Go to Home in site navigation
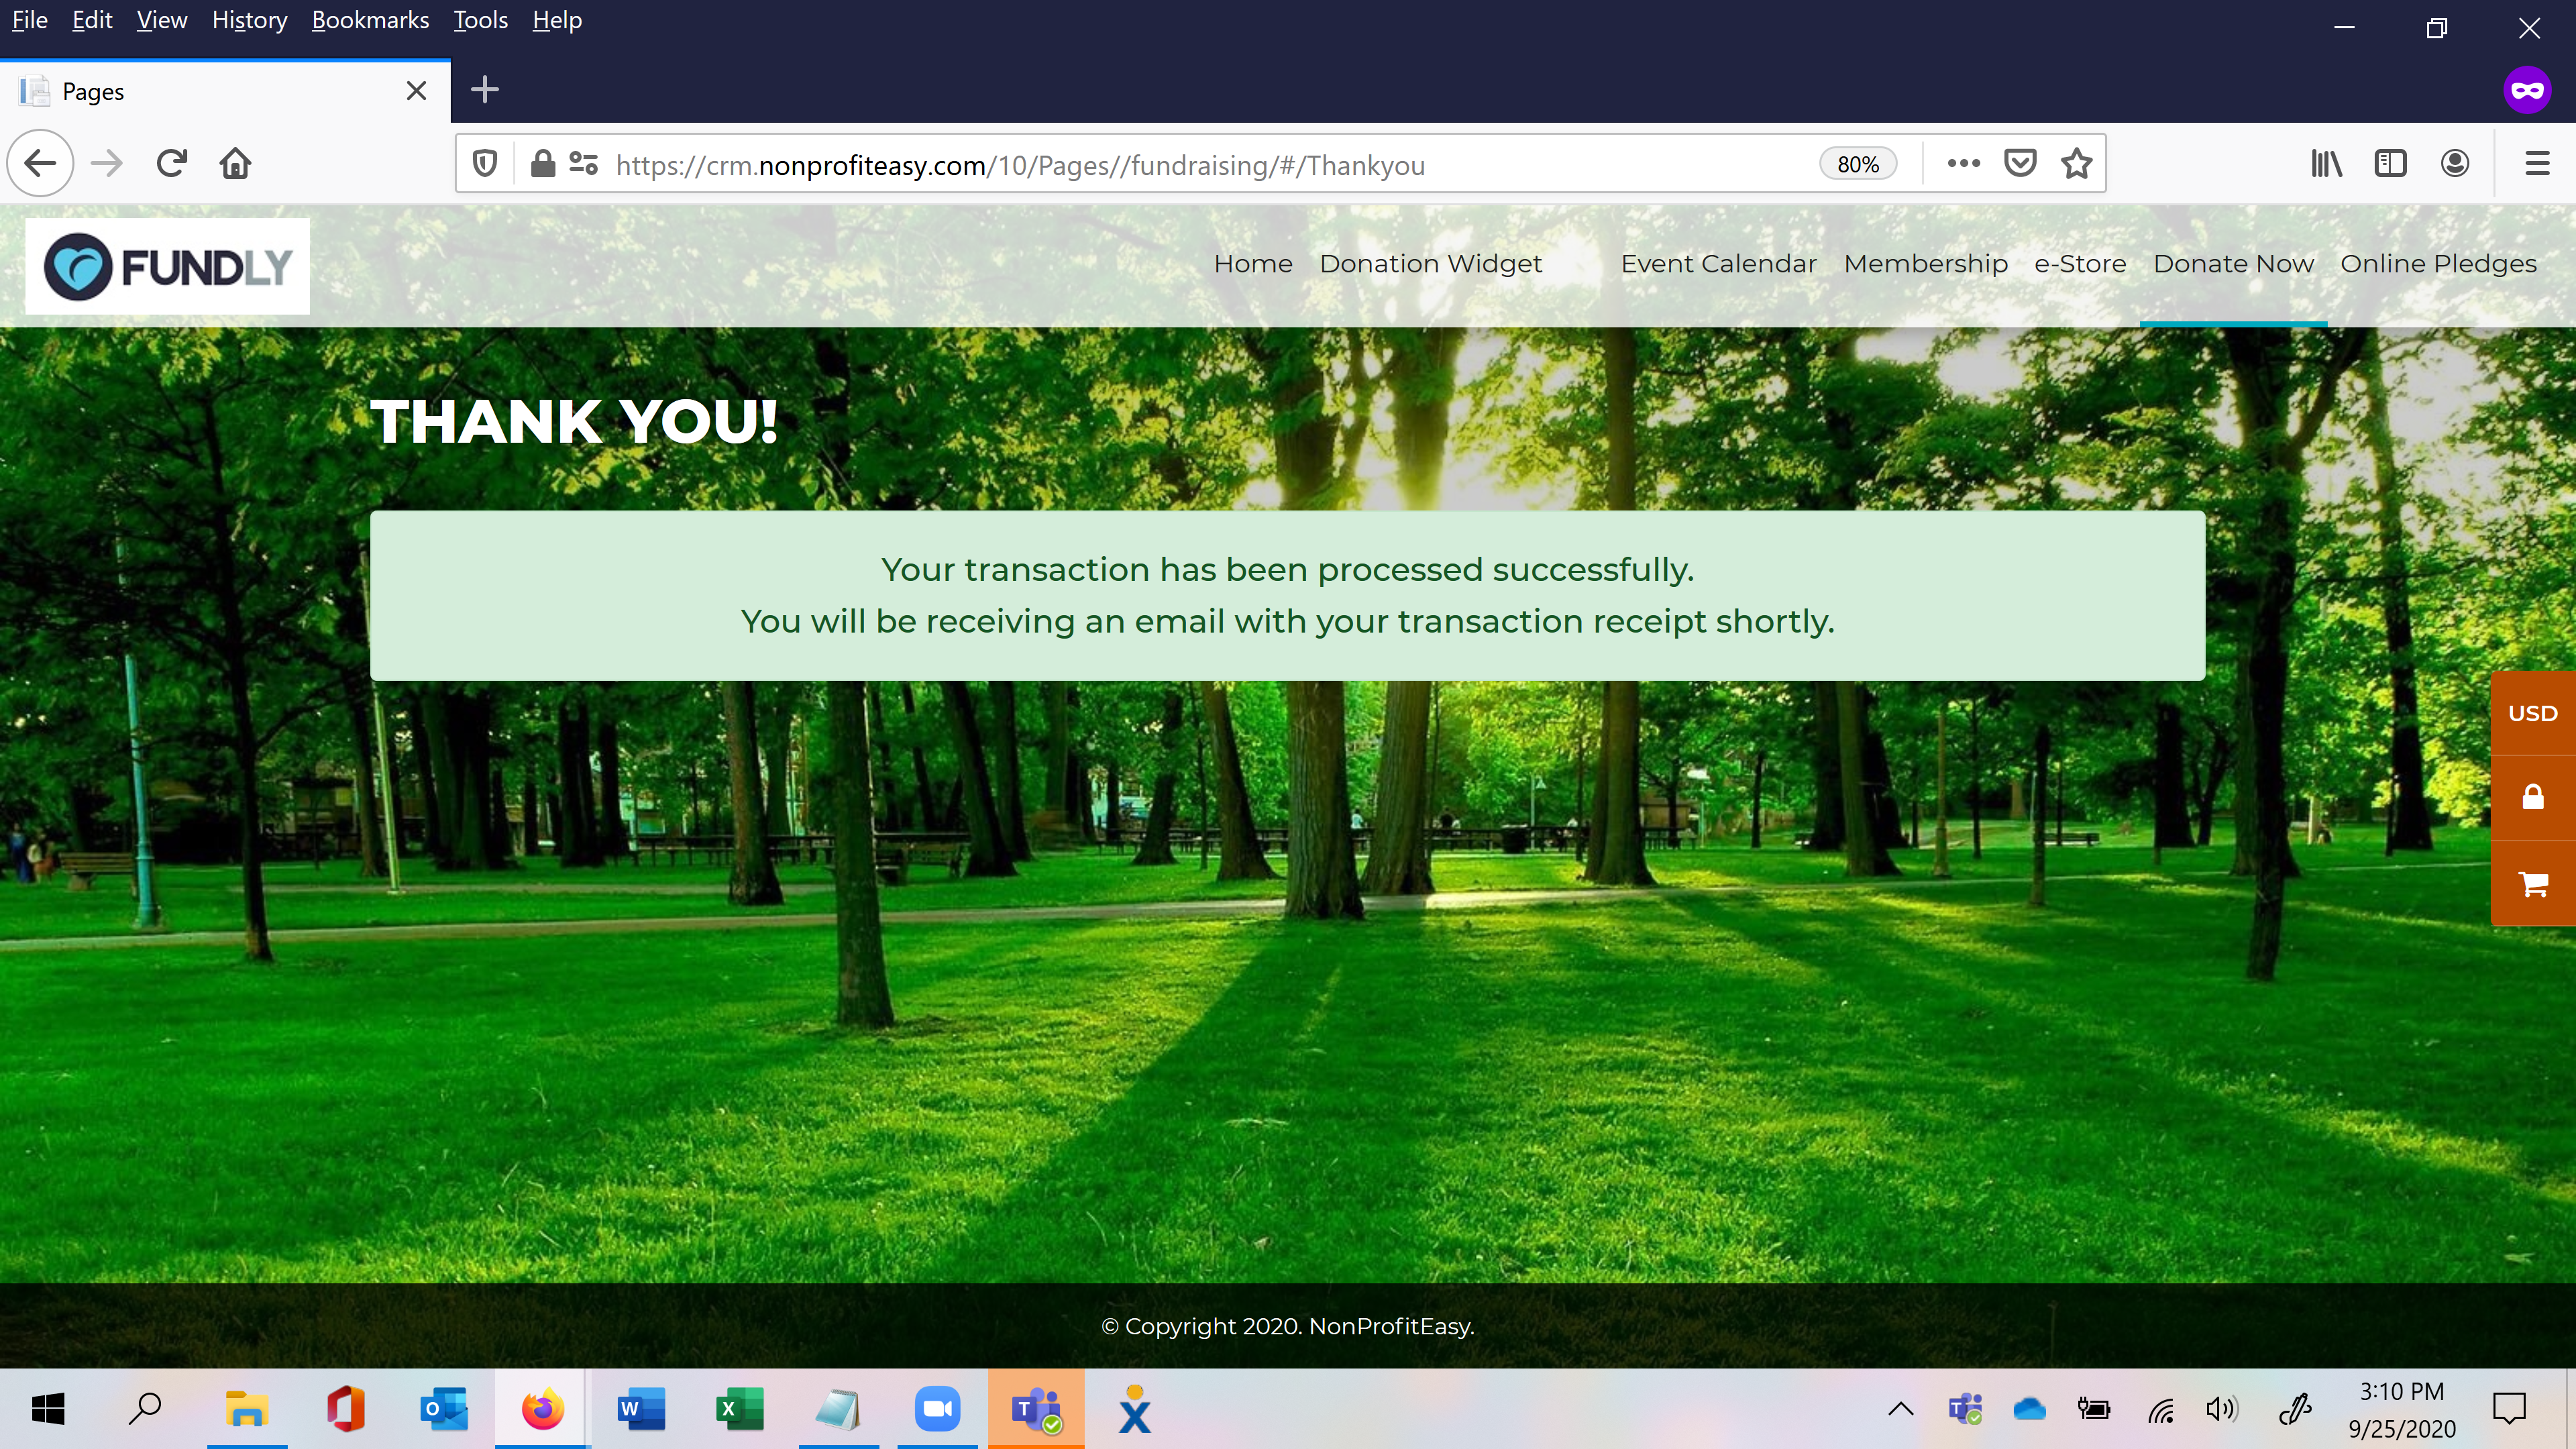 1253,264
